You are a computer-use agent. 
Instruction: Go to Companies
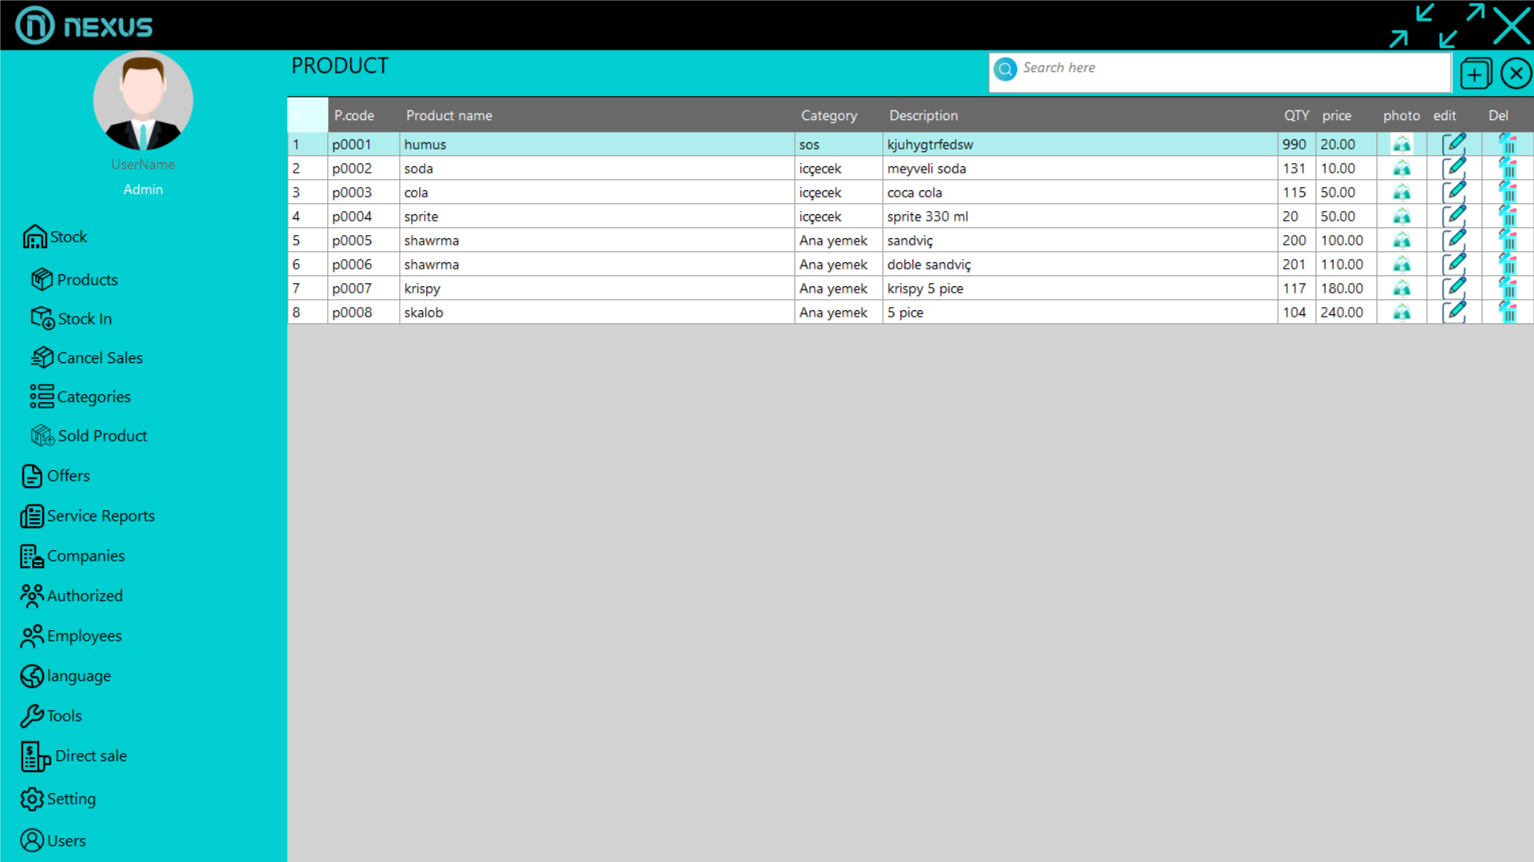click(x=73, y=556)
